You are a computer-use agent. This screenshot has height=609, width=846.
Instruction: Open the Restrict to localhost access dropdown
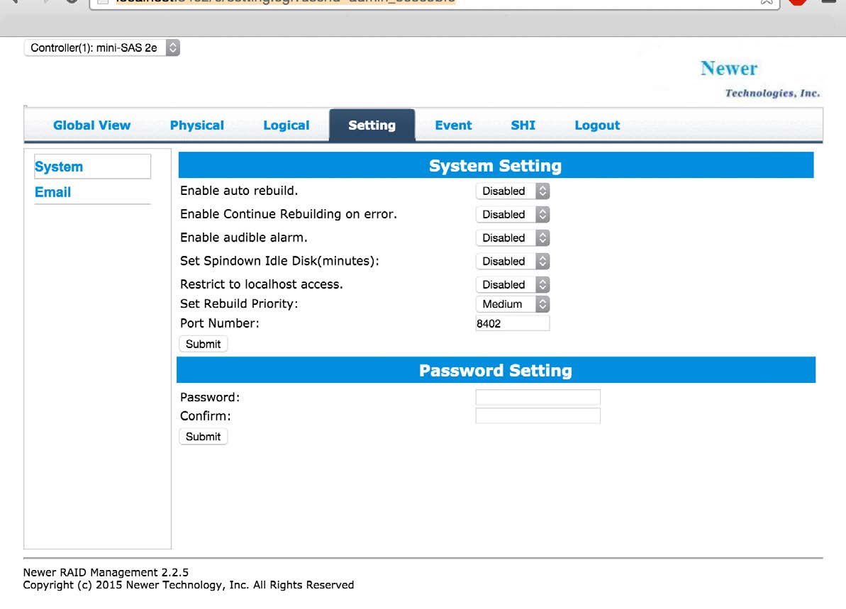[512, 284]
